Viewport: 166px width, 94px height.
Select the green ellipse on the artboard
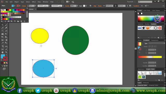75,40
